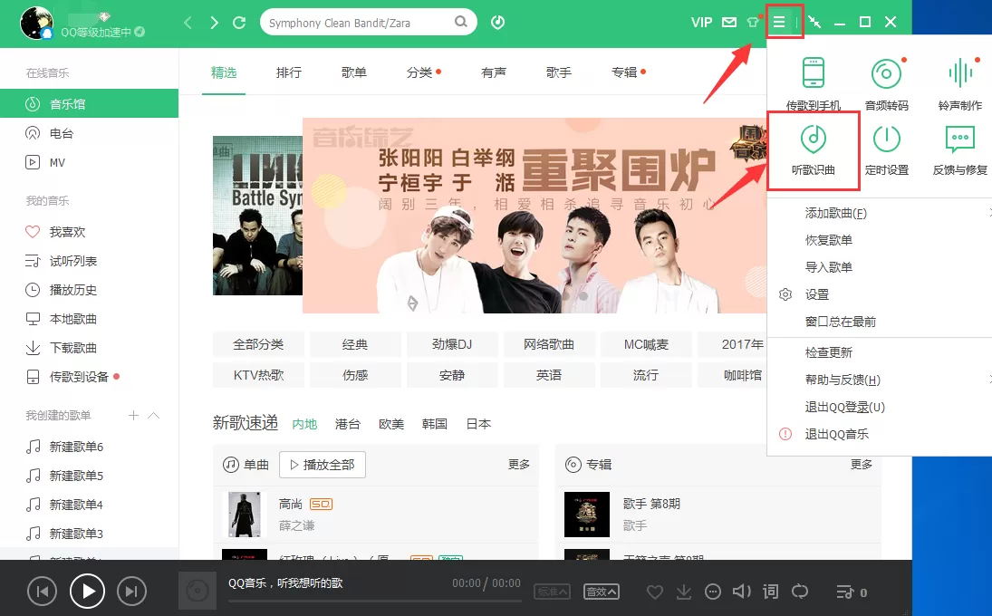Switch to the 排行 tab

pyautogui.click(x=288, y=72)
